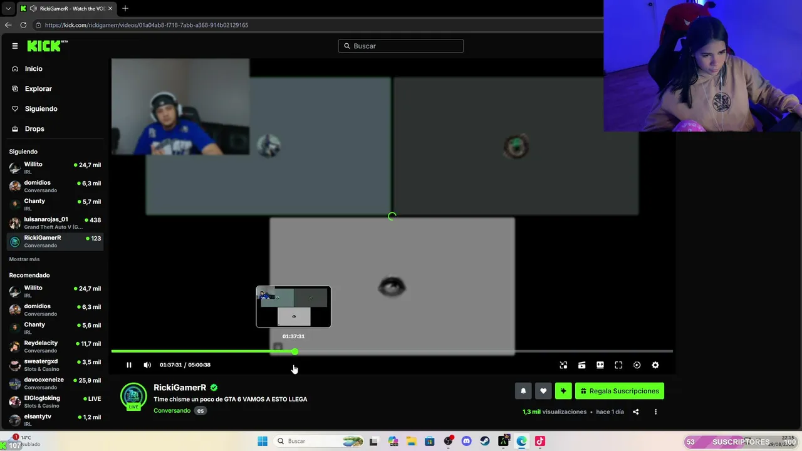
Task: Pause the video playback
Action: pos(129,365)
